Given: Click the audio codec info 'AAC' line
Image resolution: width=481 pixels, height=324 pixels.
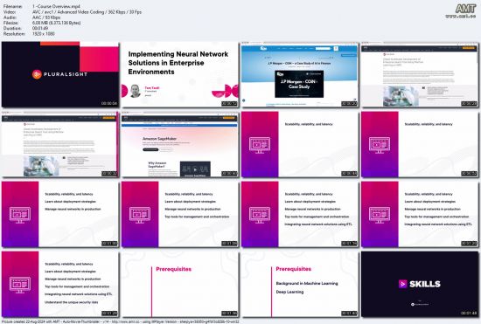Looking at the screenshot, I should tap(46, 17).
